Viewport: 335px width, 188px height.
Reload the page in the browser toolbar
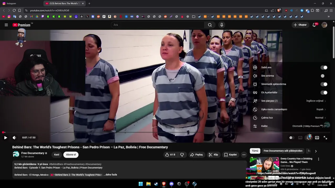click(x=14, y=10)
